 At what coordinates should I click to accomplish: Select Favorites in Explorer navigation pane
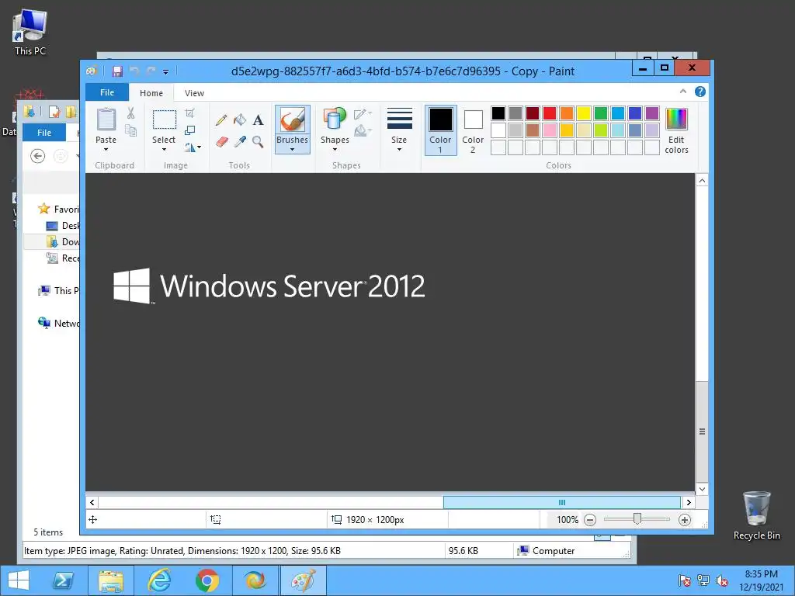pyautogui.click(x=58, y=210)
